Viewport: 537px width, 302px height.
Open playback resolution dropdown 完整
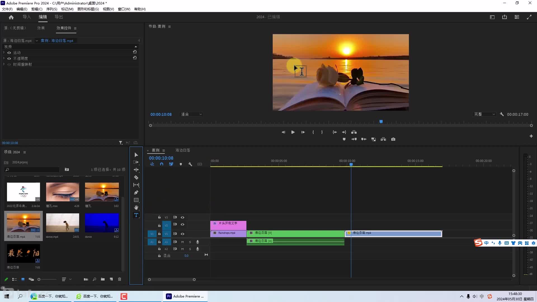pyautogui.click(x=485, y=114)
